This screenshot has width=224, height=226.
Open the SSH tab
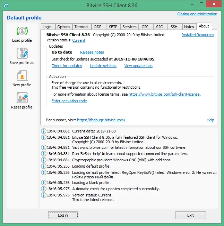click(175, 27)
